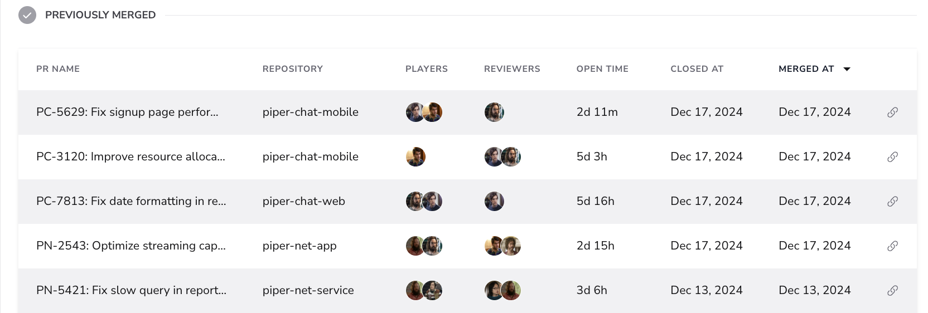The width and height of the screenshot is (928, 313).
Task: Open link icon for PC-7813 row
Action: pyautogui.click(x=892, y=202)
